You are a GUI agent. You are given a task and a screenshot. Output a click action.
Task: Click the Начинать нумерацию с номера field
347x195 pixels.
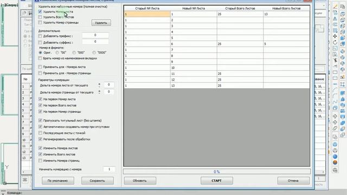(109, 169)
